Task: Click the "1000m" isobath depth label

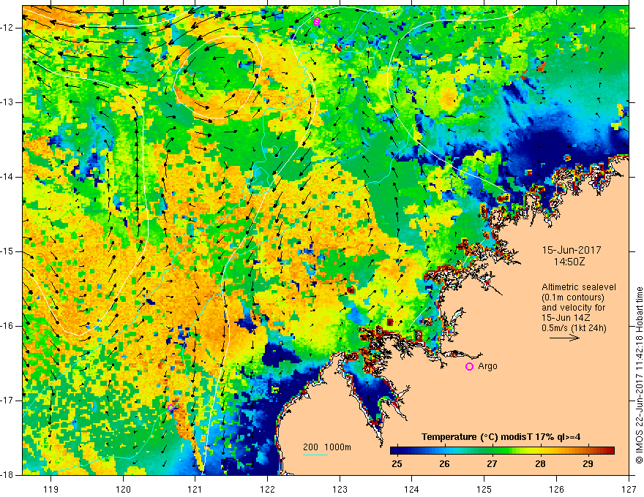Action: pos(337,447)
